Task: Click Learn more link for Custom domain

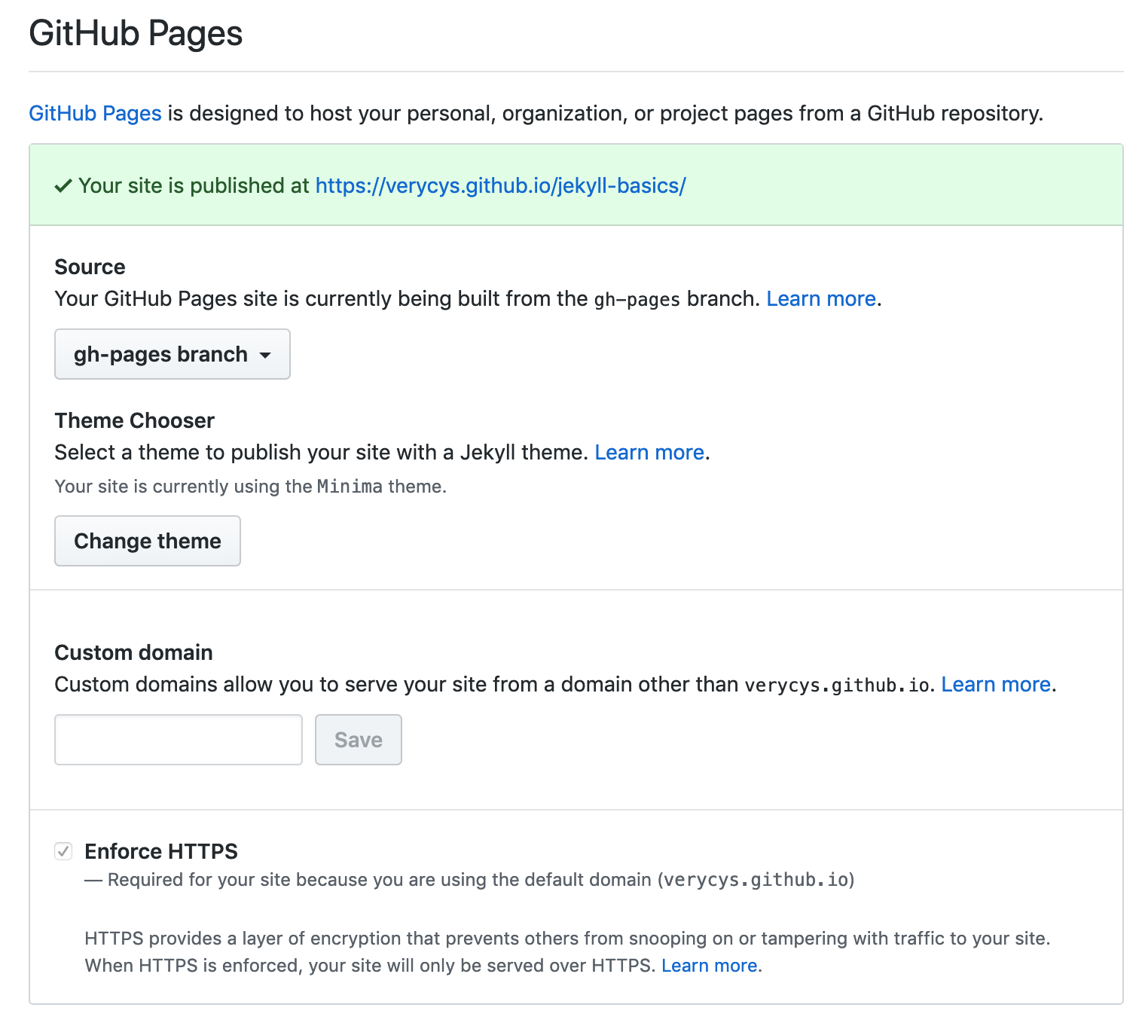Action: [x=996, y=685]
